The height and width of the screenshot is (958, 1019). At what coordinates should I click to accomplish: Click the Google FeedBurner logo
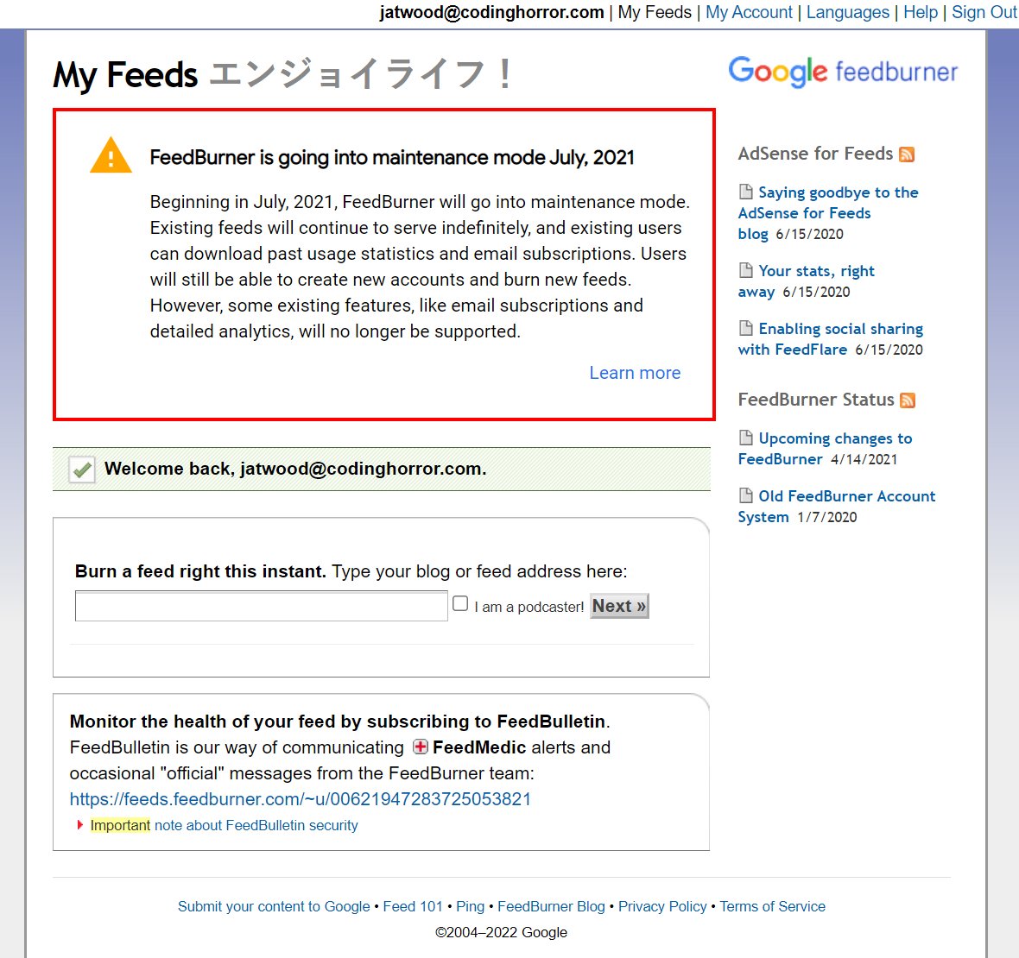click(x=843, y=72)
